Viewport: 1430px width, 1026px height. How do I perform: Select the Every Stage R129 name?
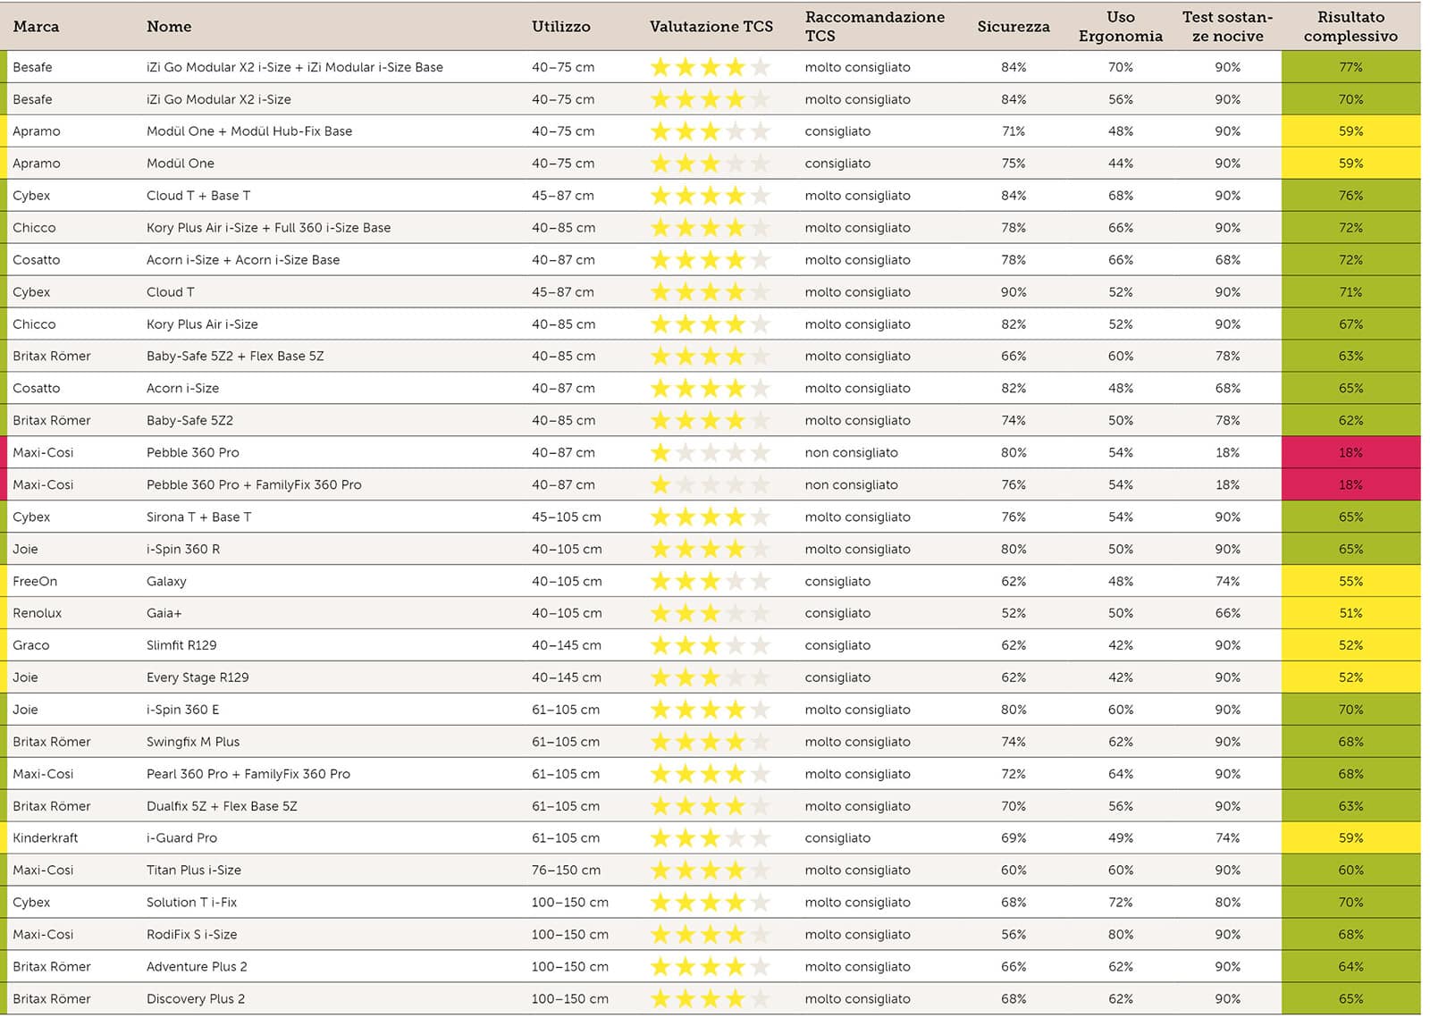(x=198, y=677)
